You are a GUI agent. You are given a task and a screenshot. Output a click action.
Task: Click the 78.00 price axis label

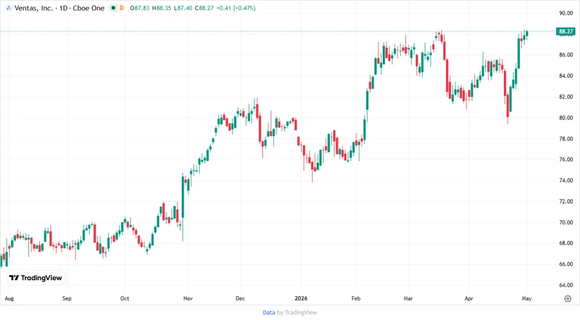[566, 139]
